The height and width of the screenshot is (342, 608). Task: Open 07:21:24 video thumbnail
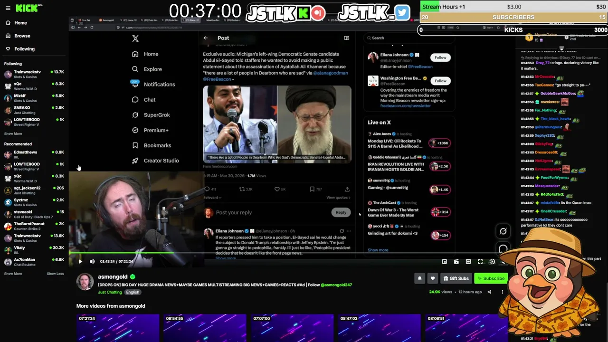pyautogui.click(x=117, y=328)
